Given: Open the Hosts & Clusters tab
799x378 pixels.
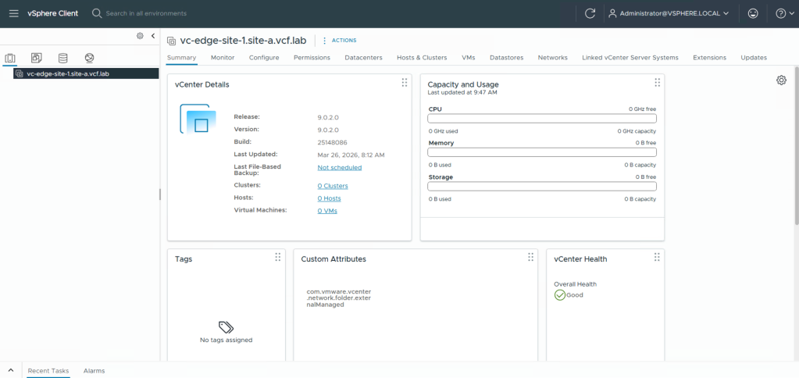Looking at the screenshot, I should click(x=422, y=58).
